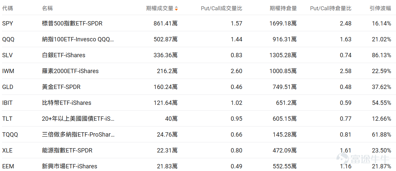Click XLE open interest 472.09萬

click(285, 150)
